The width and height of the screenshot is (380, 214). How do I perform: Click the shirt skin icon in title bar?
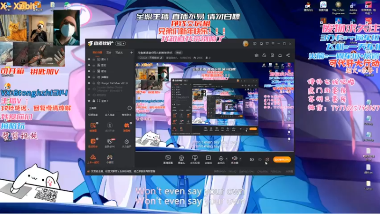tap(267, 44)
